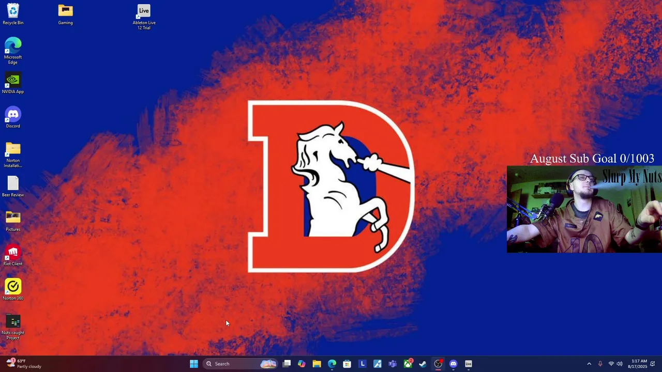Select the Norton 360 desktop shortcut

(13, 290)
